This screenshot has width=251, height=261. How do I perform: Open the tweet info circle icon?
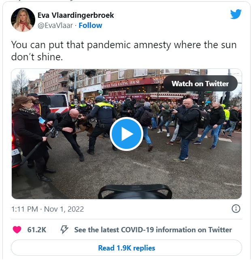236,208
